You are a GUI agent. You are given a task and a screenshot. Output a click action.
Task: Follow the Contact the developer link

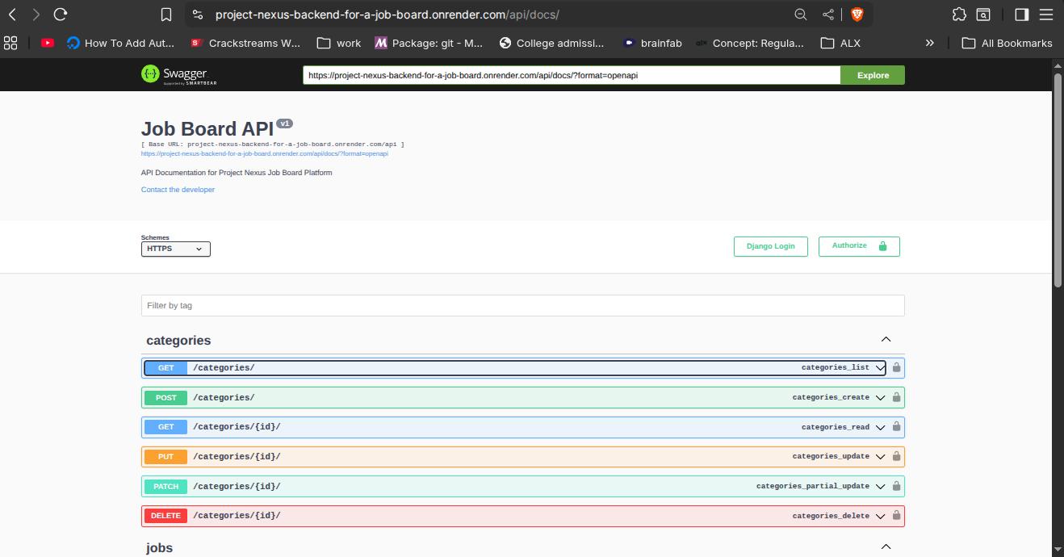177,189
